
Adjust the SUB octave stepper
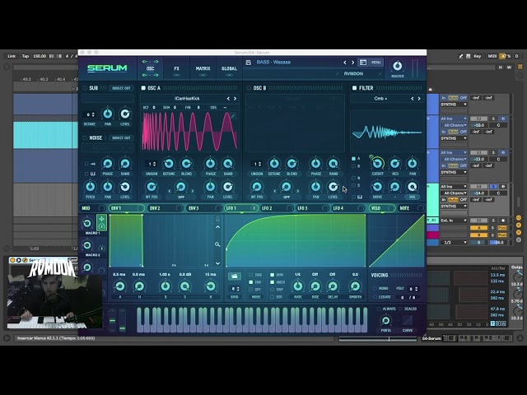click(90, 115)
